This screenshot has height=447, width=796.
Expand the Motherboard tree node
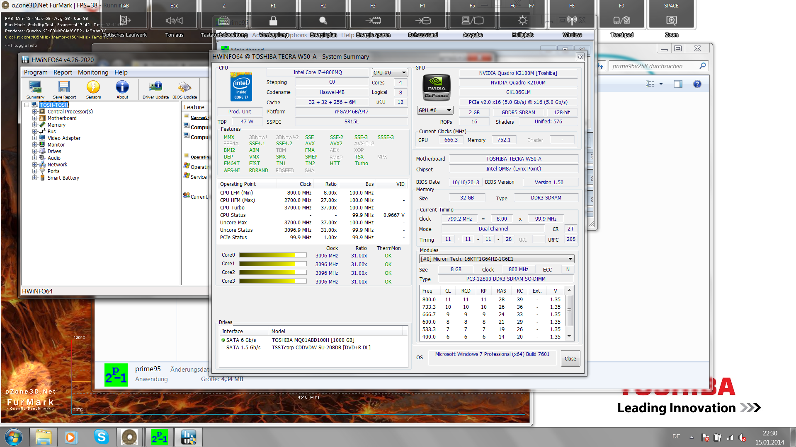(35, 118)
